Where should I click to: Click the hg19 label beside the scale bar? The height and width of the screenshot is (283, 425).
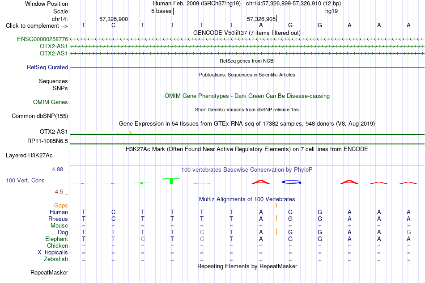[331, 11]
